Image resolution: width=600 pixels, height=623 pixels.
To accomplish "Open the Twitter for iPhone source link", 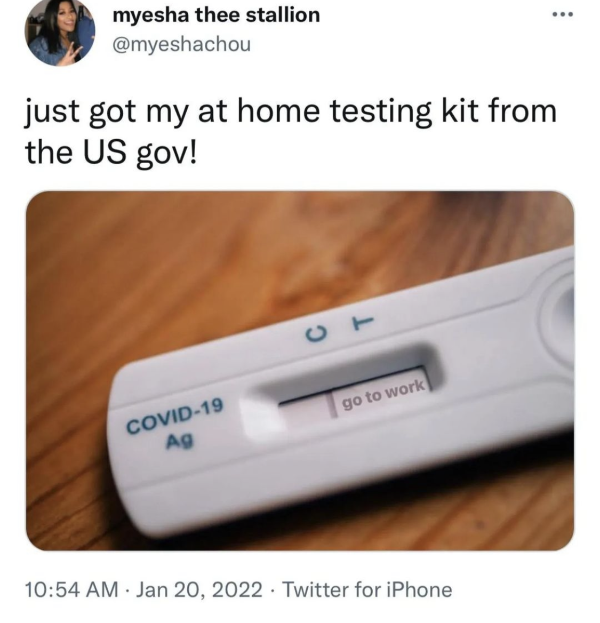I will click(x=367, y=589).
